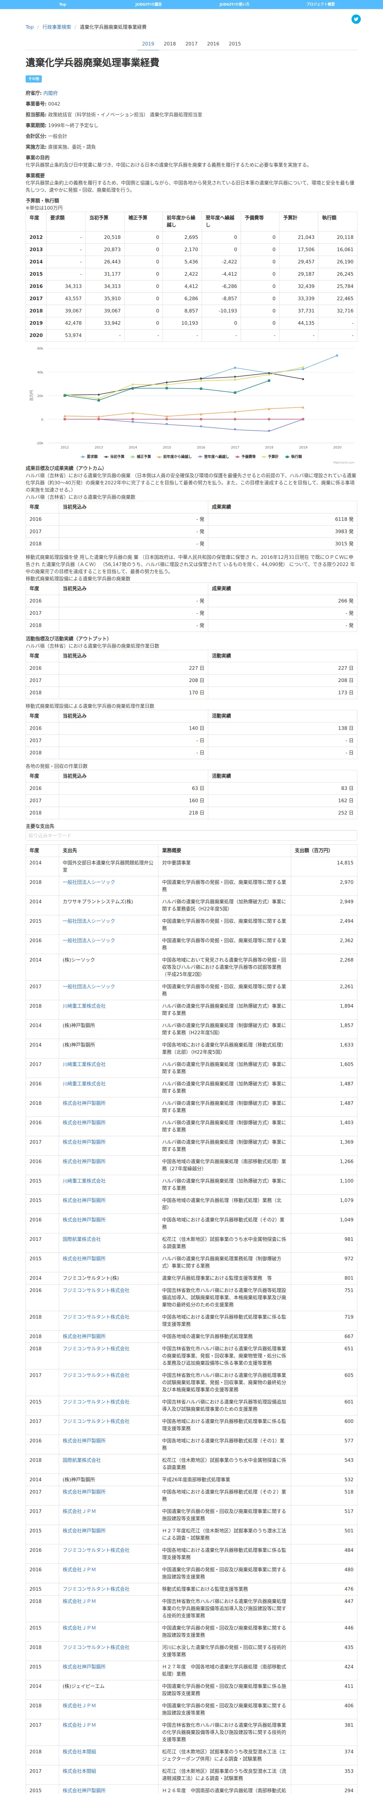Open プロジェクト概要 in the header bar
Screen dimensions: 383x1794
(x=320, y=4)
